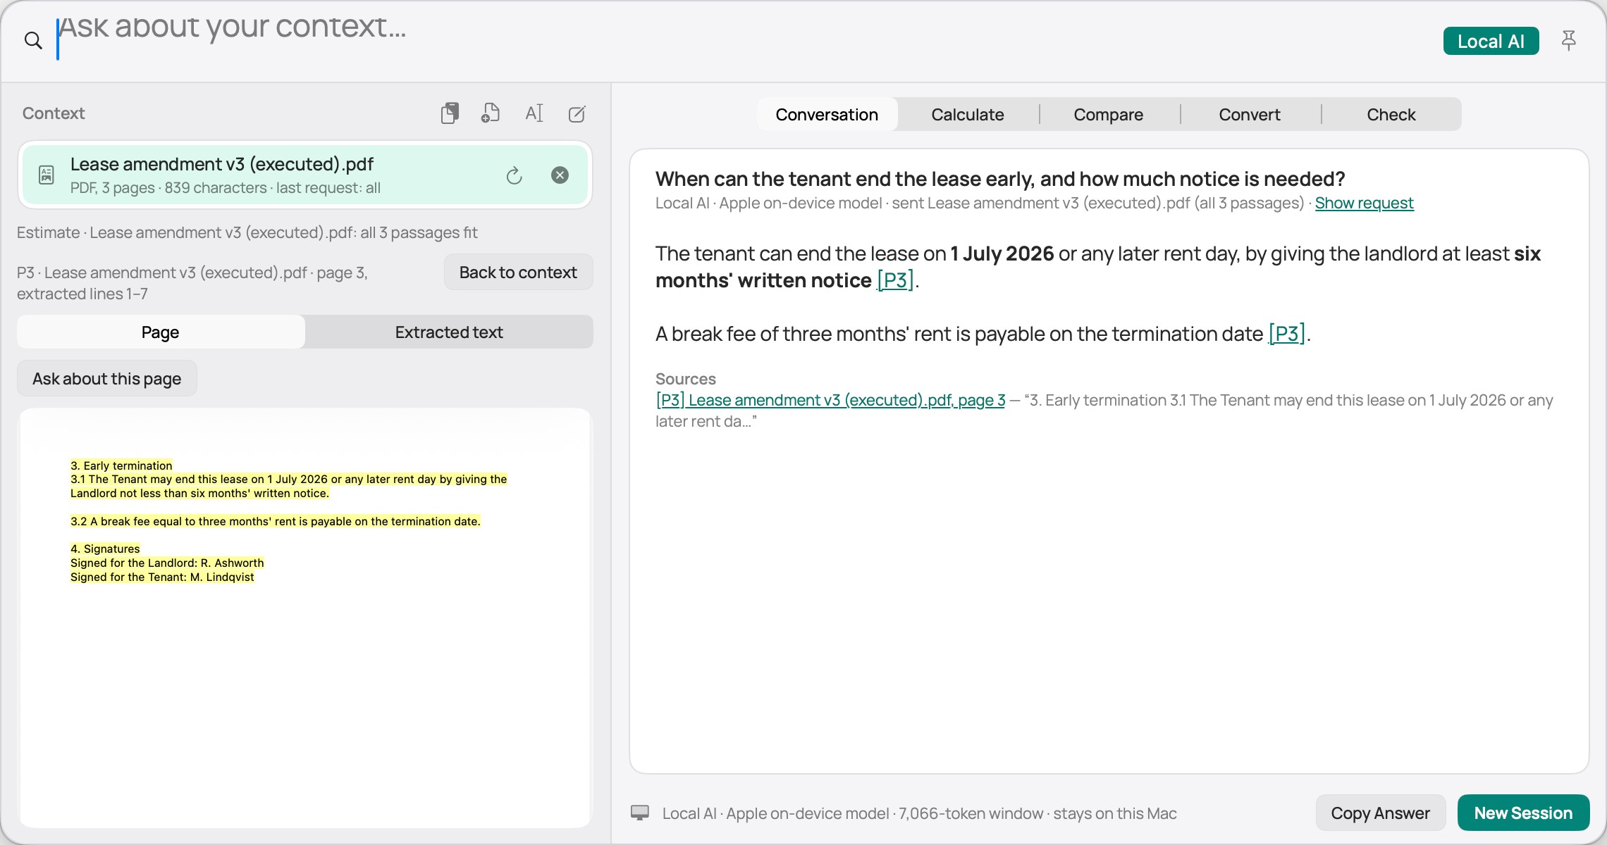The height and width of the screenshot is (845, 1607).
Task: Click the highlighted '3.2 A break fee' line
Action: click(276, 521)
